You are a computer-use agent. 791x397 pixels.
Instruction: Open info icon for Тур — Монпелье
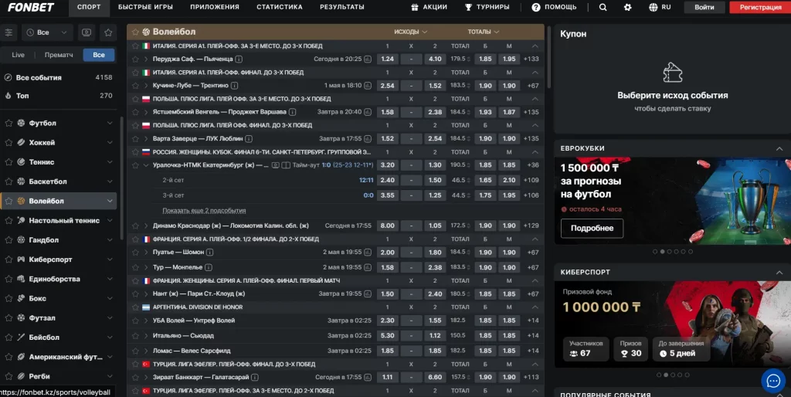[x=209, y=267]
